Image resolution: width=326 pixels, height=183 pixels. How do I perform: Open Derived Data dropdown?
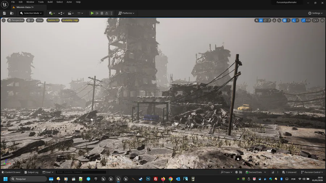click(x=256, y=172)
